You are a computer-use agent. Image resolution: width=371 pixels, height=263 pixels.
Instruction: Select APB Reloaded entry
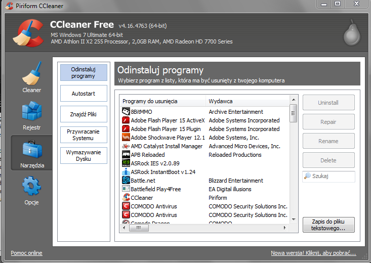point(148,155)
